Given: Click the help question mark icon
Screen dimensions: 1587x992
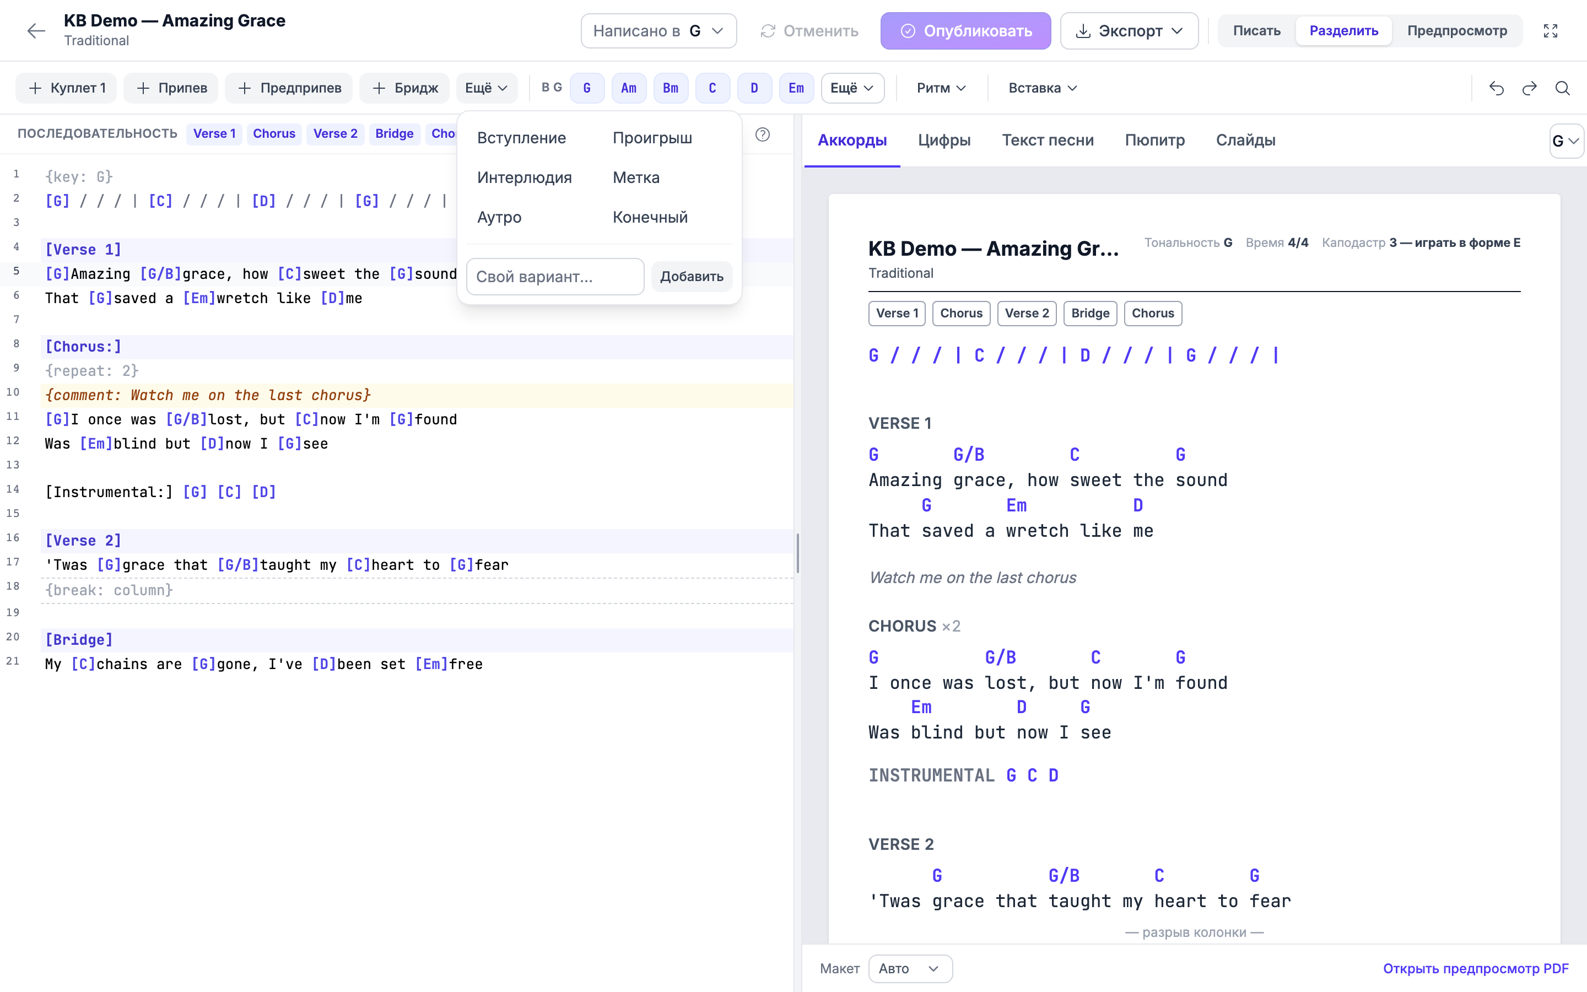Looking at the screenshot, I should click(x=762, y=134).
